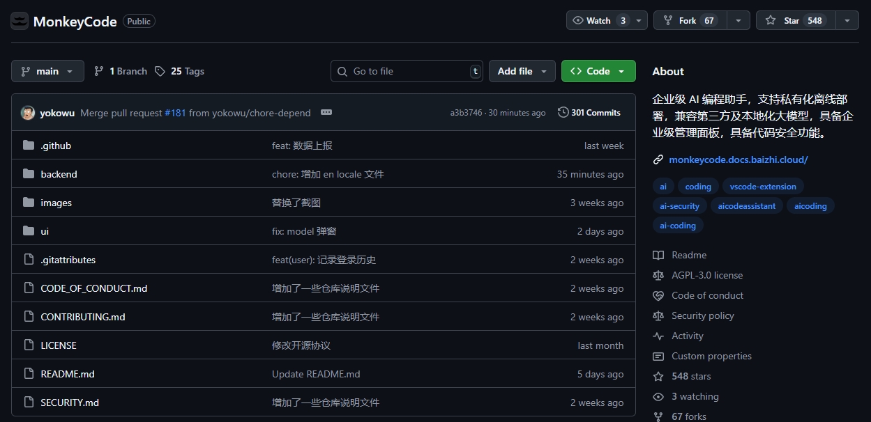The height and width of the screenshot is (422, 871).
Task: Open commit message 'Update README.md'
Action: point(316,374)
